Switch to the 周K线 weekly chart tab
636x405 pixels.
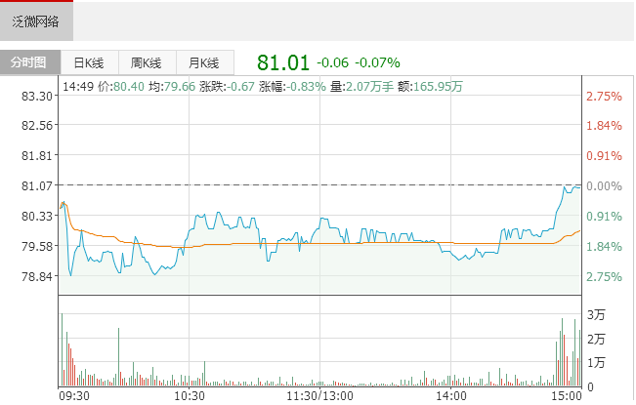[147, 62]
